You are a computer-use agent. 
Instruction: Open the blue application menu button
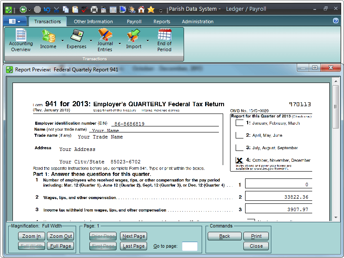pos(15,21)
